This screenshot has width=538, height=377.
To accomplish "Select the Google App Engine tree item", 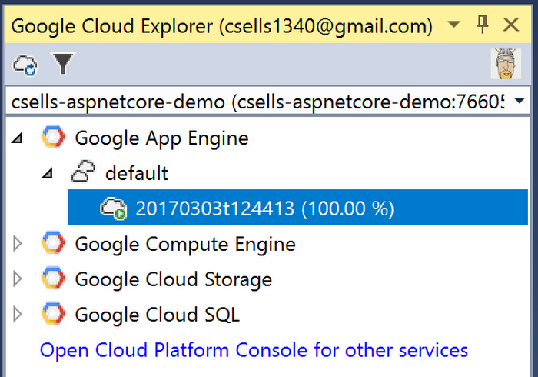I will point(161,138).
